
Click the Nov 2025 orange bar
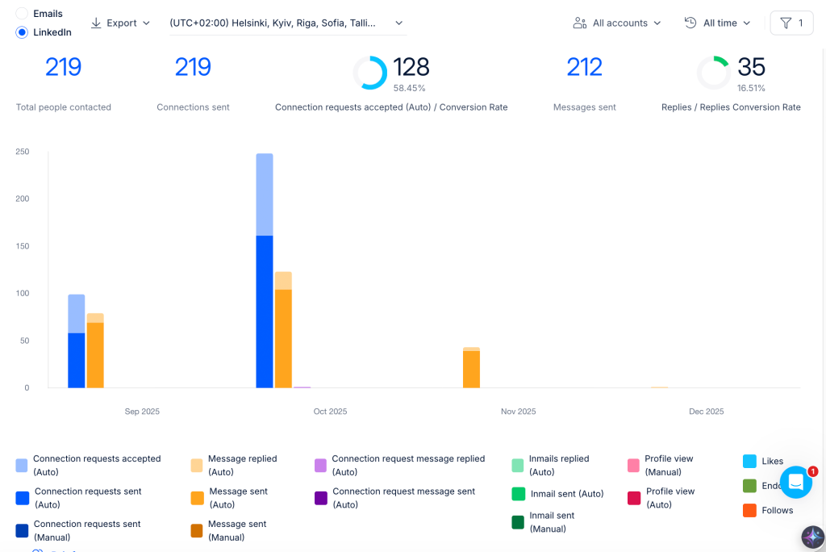coord(471,369)
